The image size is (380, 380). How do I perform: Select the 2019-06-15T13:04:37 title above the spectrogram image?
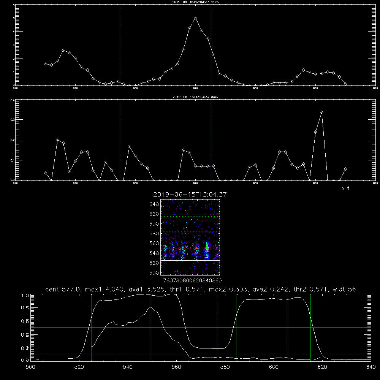tap(190, 195)
